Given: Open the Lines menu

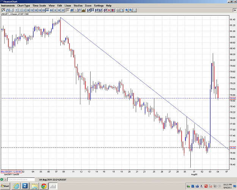Looking at the screenshot, I should click(68, 6).
